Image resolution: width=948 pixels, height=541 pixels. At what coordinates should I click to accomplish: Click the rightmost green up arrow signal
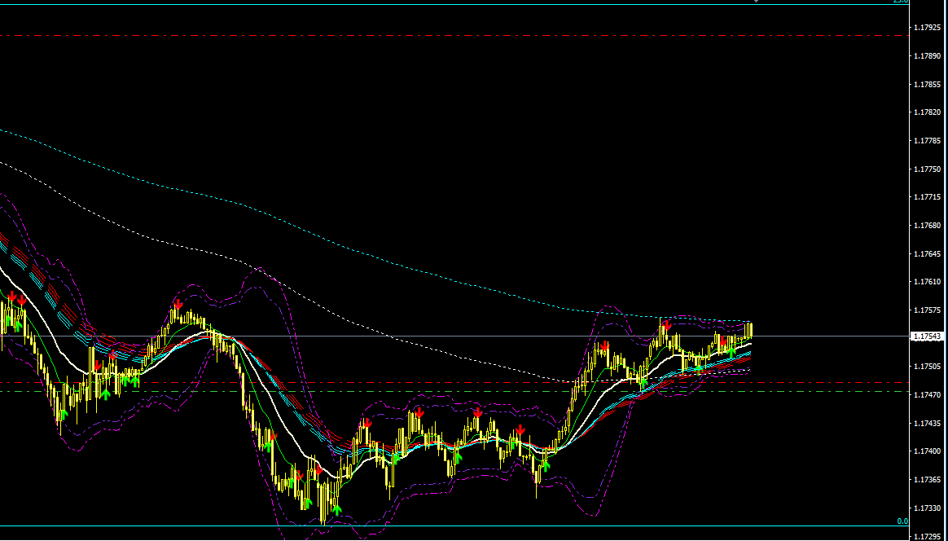click(x=732, y=351)
